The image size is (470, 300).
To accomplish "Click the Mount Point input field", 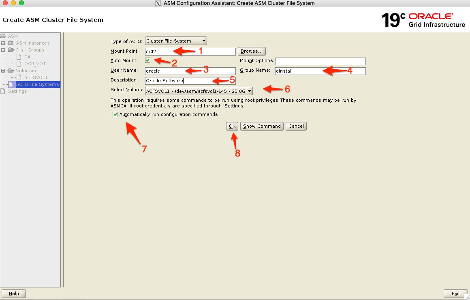I will click(x=190, y=51).
